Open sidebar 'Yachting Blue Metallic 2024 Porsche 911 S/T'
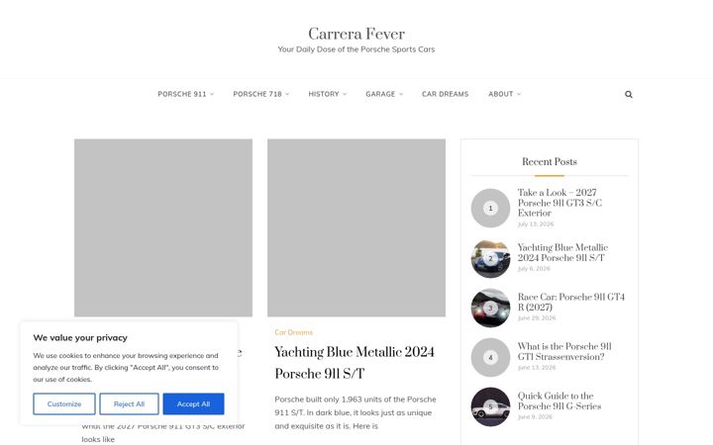 pos(562,252)
